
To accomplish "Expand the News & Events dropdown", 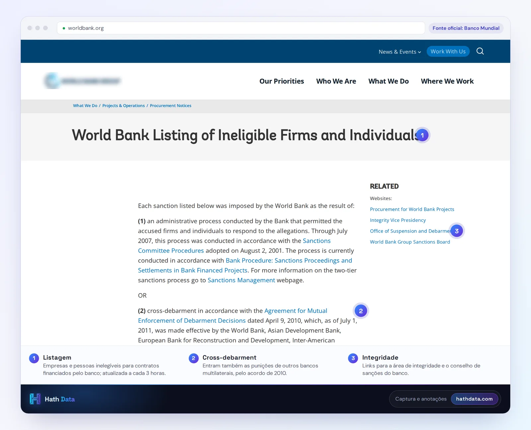I will (400, 52).
